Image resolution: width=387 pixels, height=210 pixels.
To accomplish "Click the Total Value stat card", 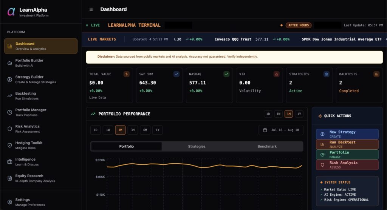I will [x=109, y=85].
